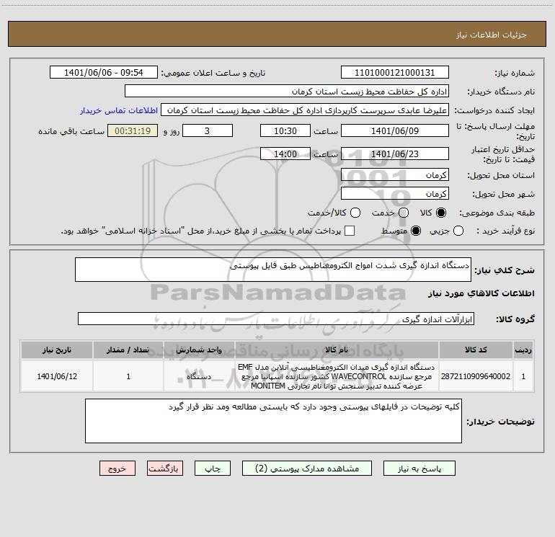Click the ردیف column header
The width and height of the screenshot is (555, 537).
coord(523,350)
